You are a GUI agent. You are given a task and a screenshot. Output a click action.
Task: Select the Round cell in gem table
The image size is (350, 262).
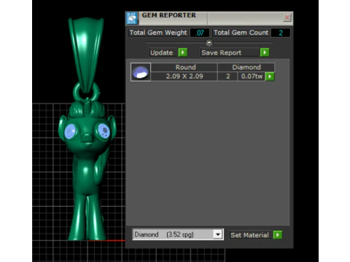[184, 67]
